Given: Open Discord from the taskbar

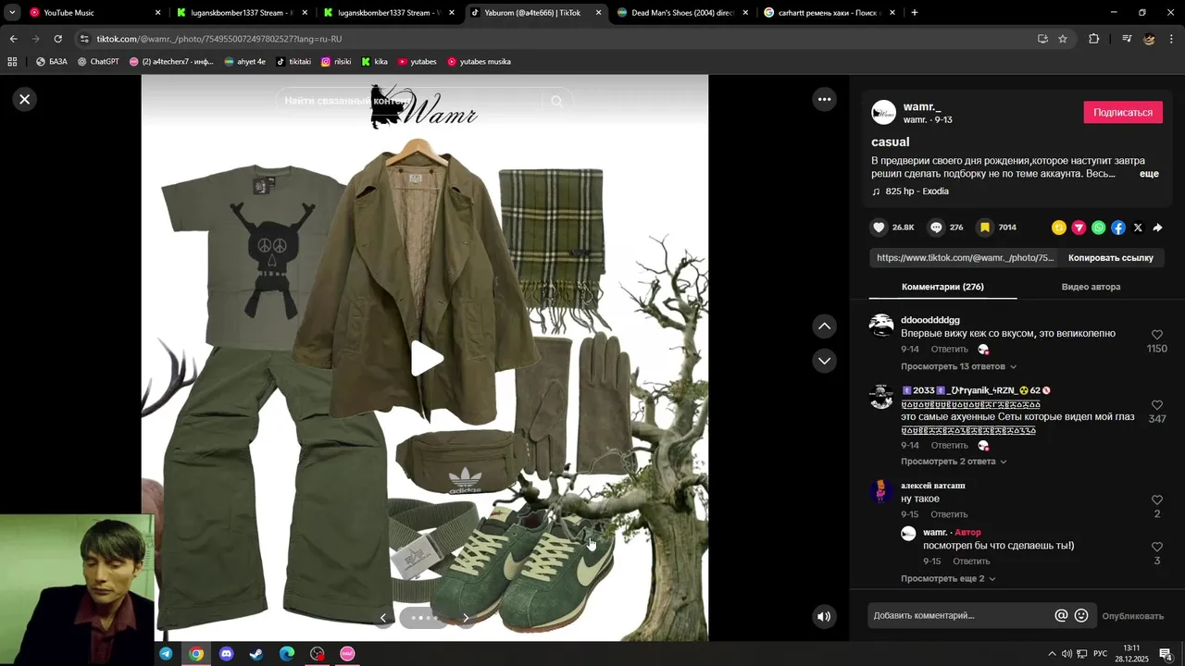Looking at the screenshot, I should 227,654.
